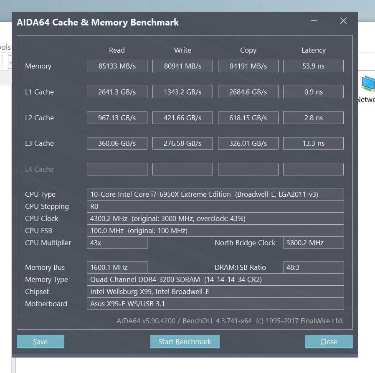This screenshot has width=375, height=373.
Task: Click the Memory Type Quad Channel DDR4-3200 field
Action: pyautogui.click(x=215, y=279)
